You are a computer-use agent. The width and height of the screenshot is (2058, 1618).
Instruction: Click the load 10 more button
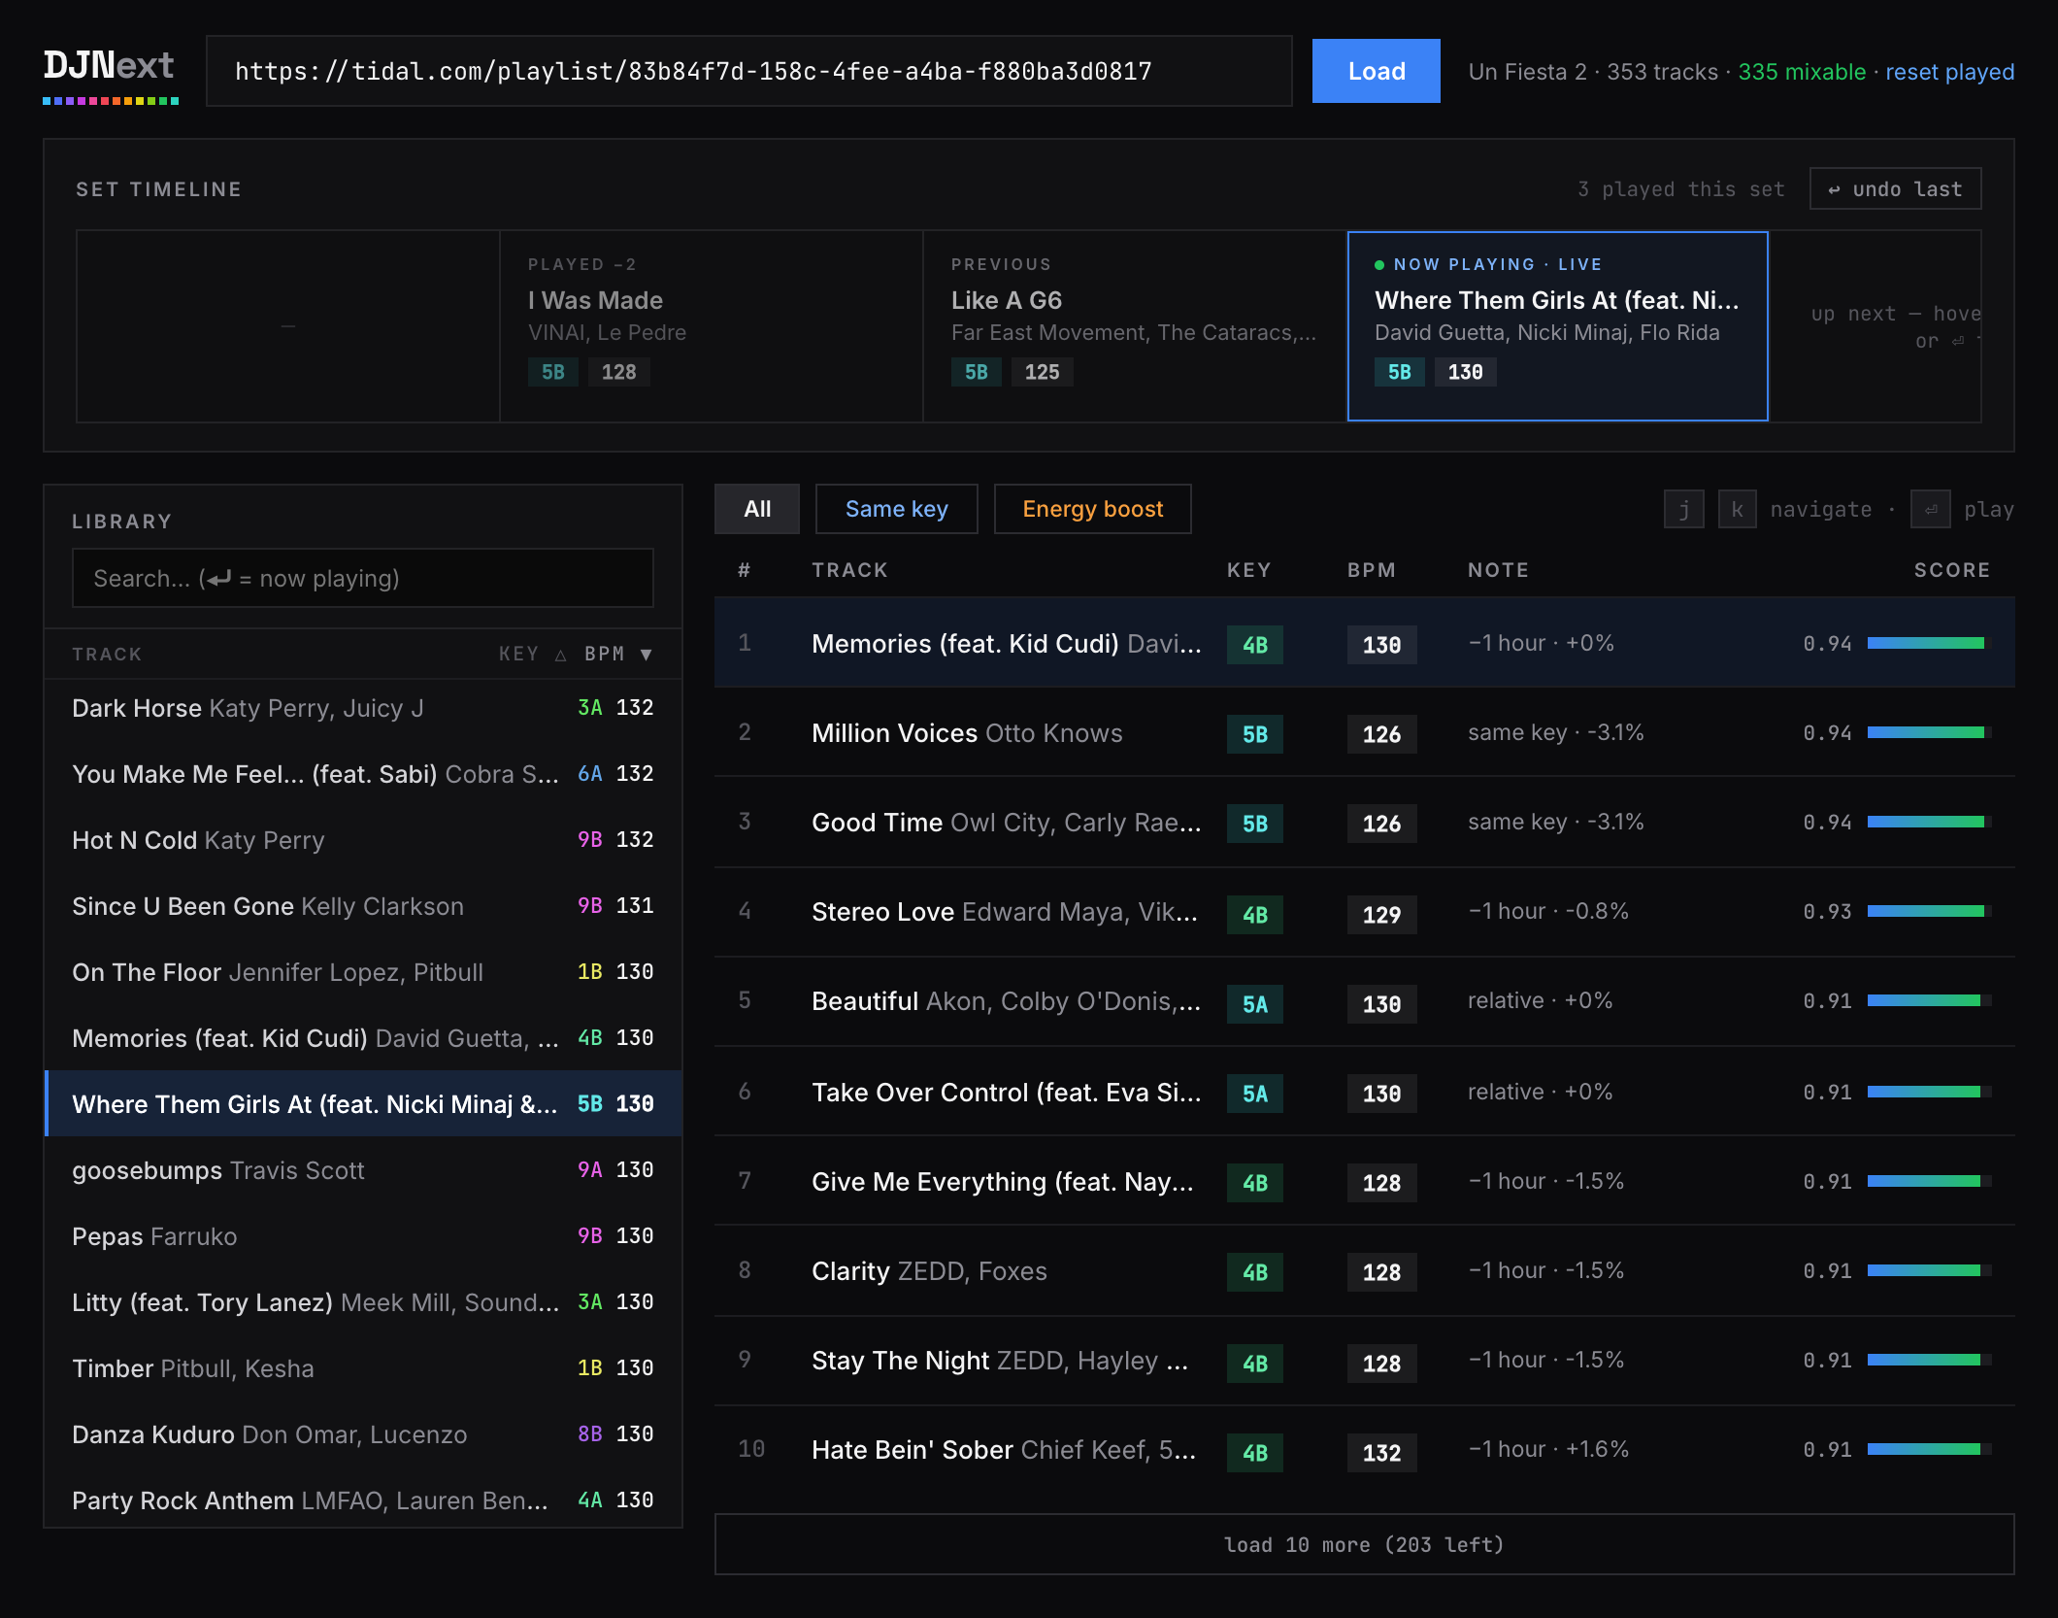1364,1544
